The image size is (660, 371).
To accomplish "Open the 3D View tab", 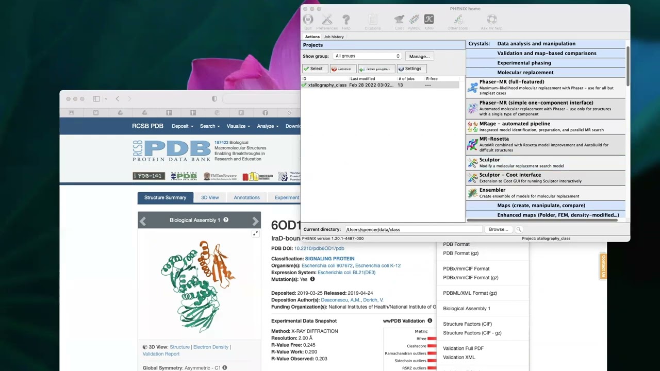I will pos(210,197).
